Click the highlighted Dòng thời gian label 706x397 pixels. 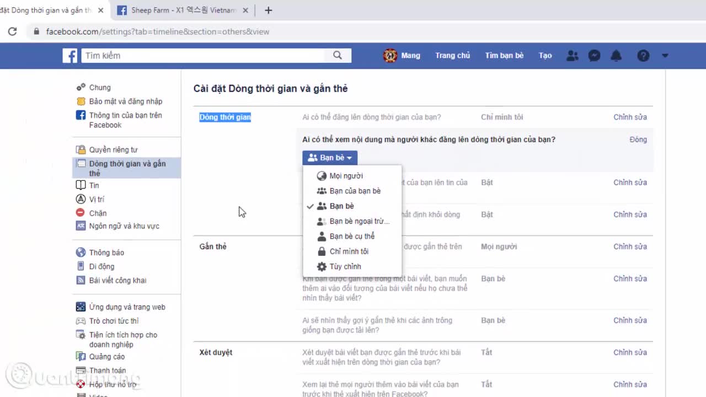[x=225, y=117]
